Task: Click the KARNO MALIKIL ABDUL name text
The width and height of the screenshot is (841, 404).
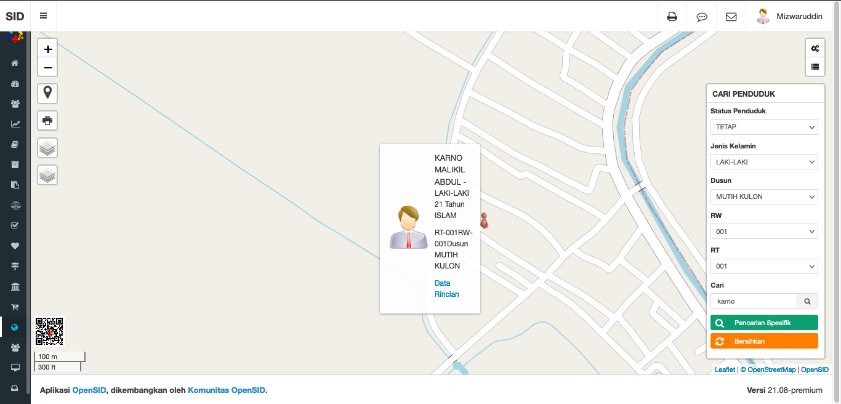Action: pyautogui.click(x=449, y=169)
